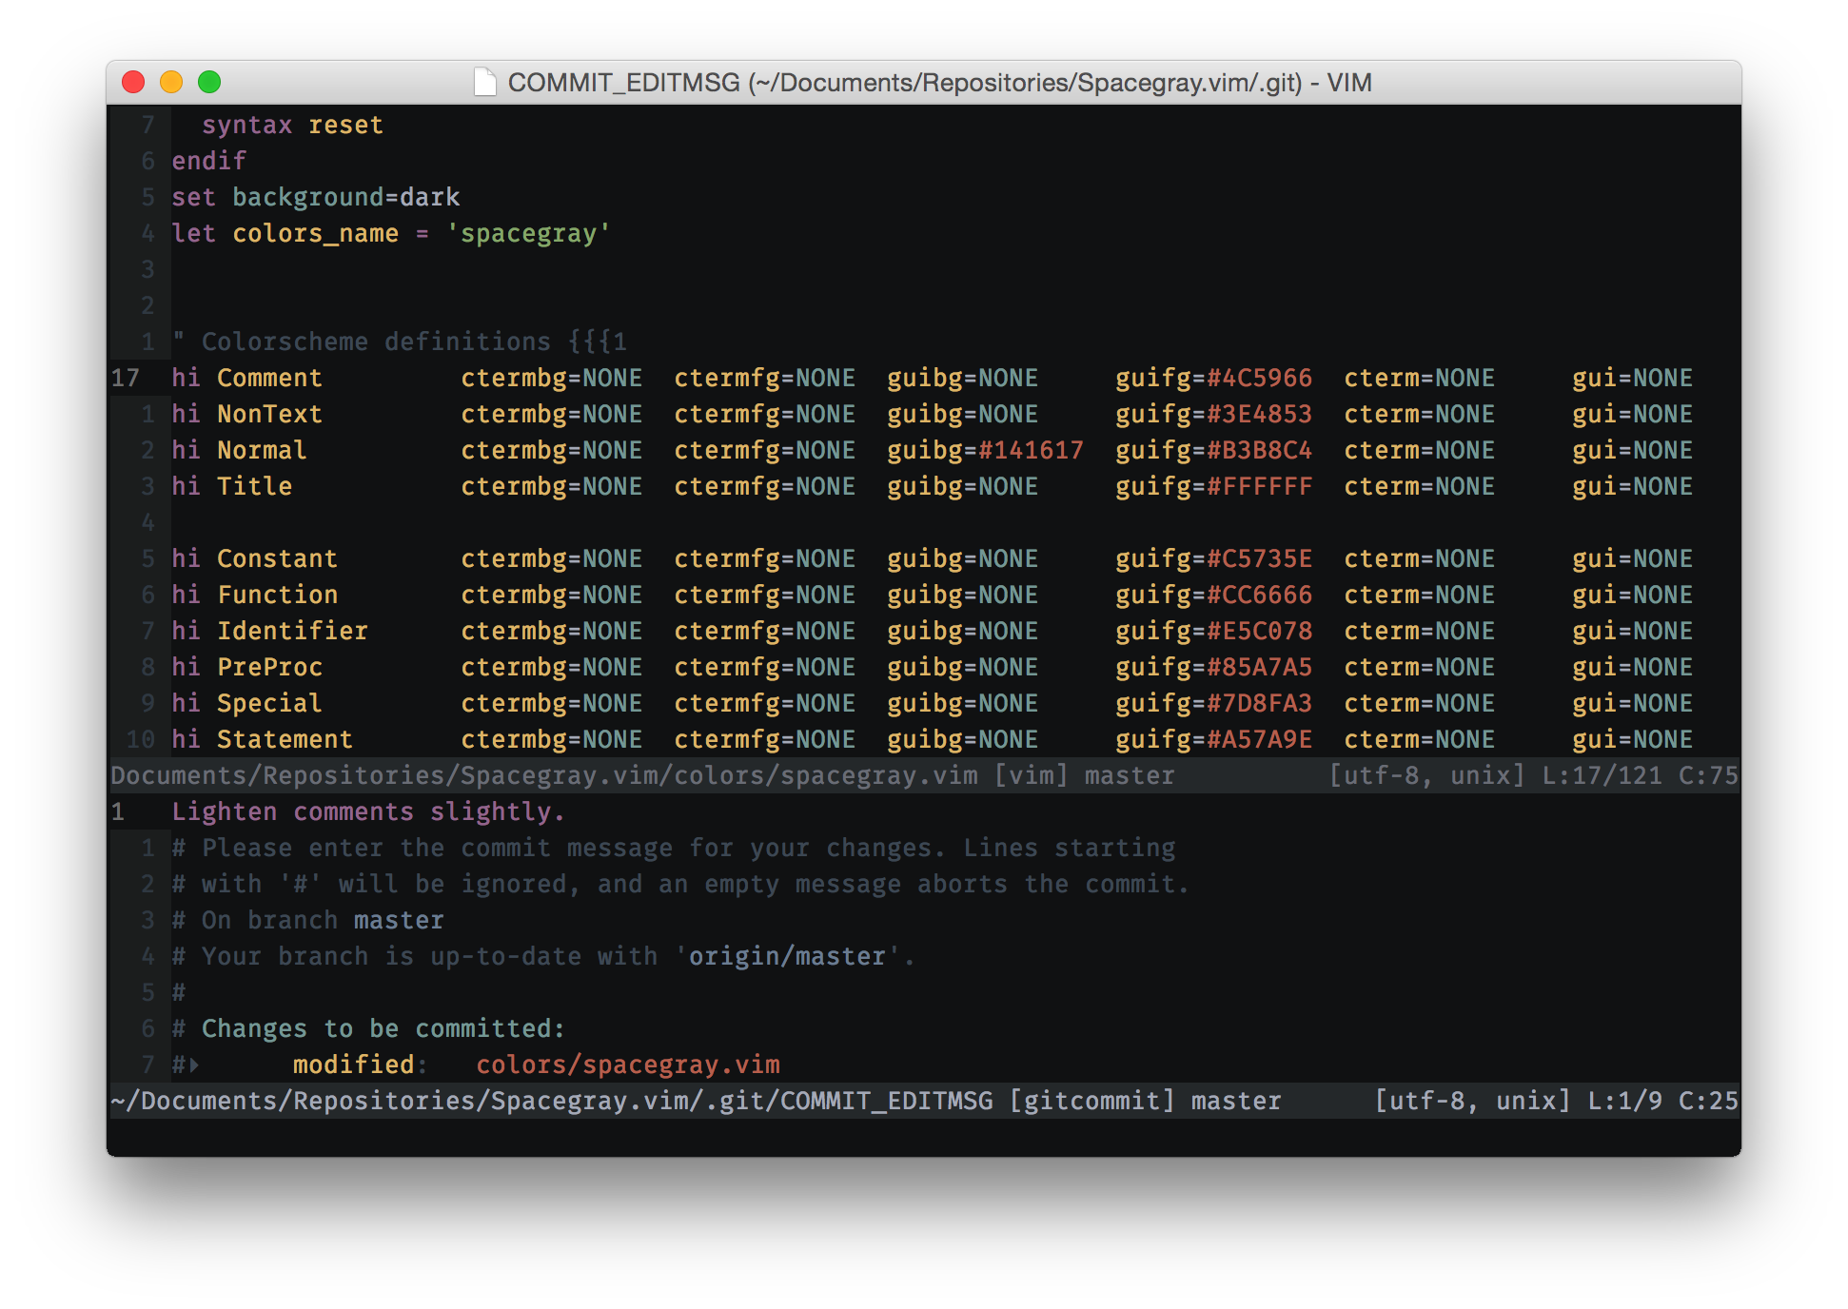Place cursor on the 'Lighten comments slightly.' commit message

(x=368, y=811)
